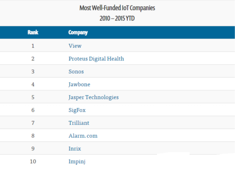Click the rank 6 number
The height and width of the screenshot is (176, 235).
click(33, 110)
